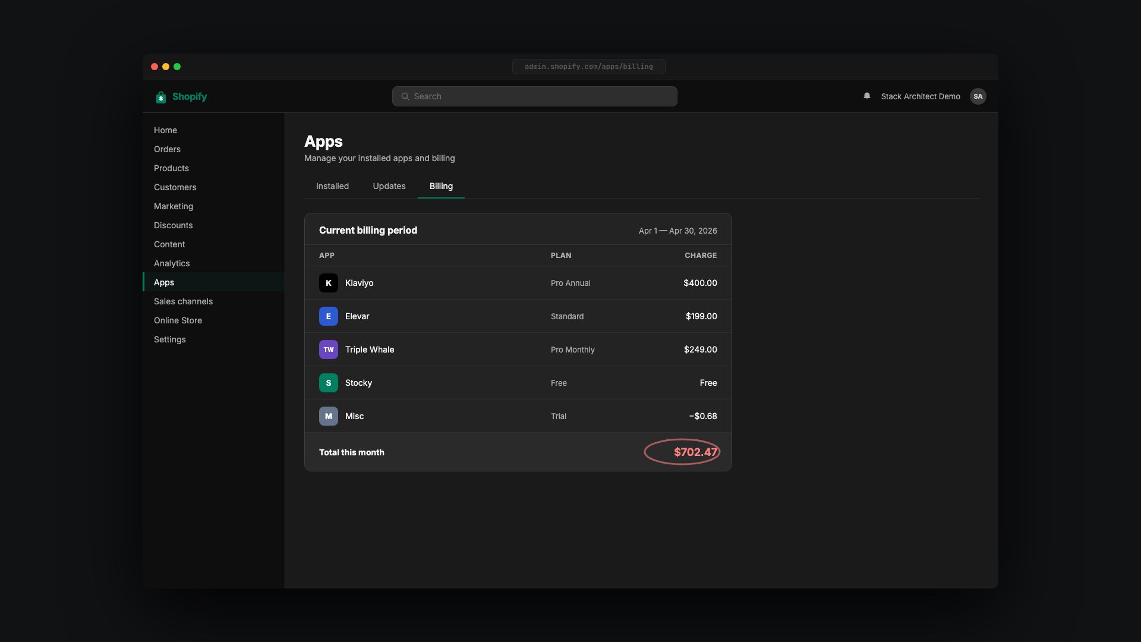Click the Elevar app icon
Image resolution: width=1141 pixels, height=642 pixels.
[x=329, y=316]
